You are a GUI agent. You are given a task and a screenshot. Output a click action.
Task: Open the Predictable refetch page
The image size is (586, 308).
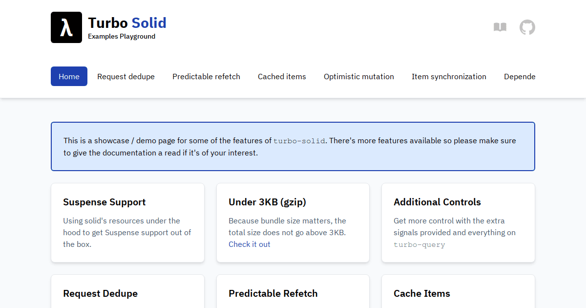(x=206, y=76)
